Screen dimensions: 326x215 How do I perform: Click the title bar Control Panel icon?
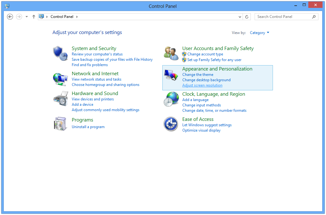pos(7,6)
